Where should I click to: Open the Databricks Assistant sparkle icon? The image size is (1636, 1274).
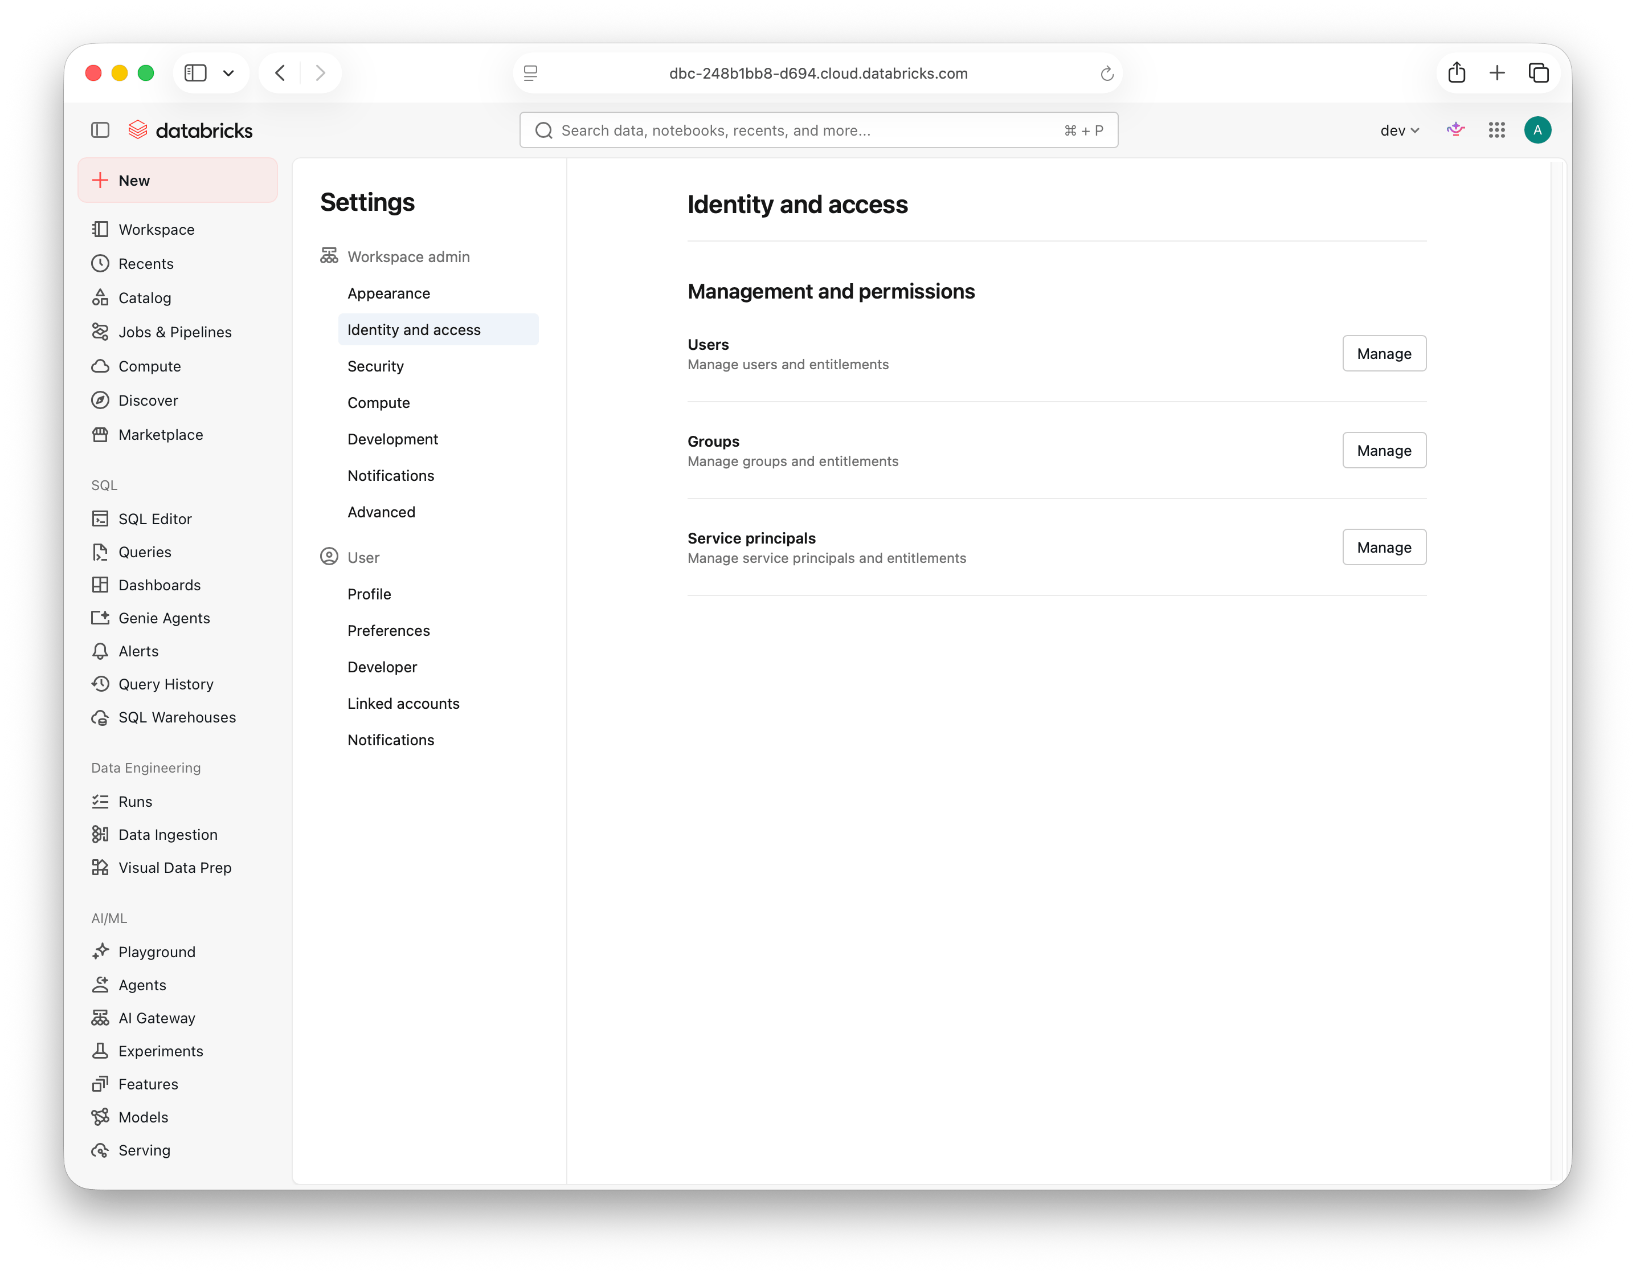(1455, 130)
